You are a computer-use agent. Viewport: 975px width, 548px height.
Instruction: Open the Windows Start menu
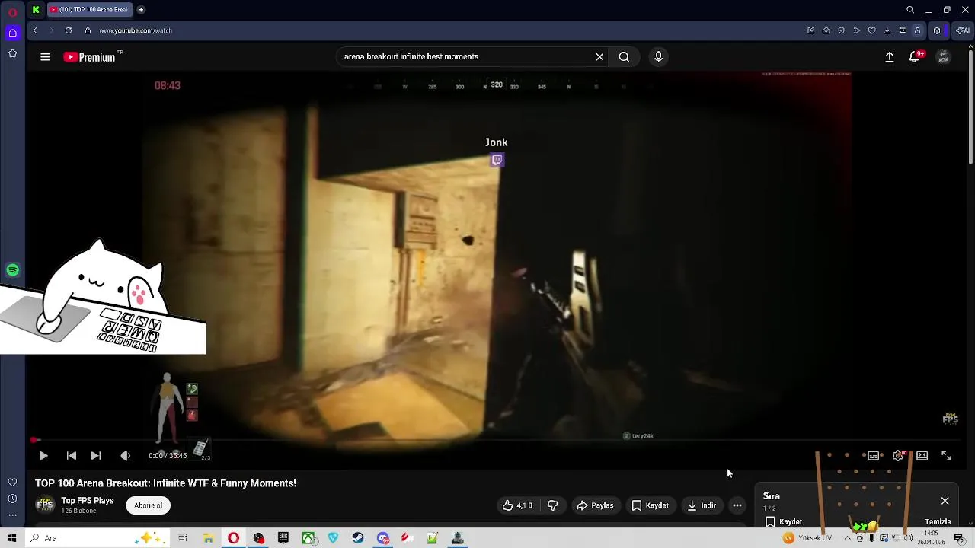coord(11,538)
